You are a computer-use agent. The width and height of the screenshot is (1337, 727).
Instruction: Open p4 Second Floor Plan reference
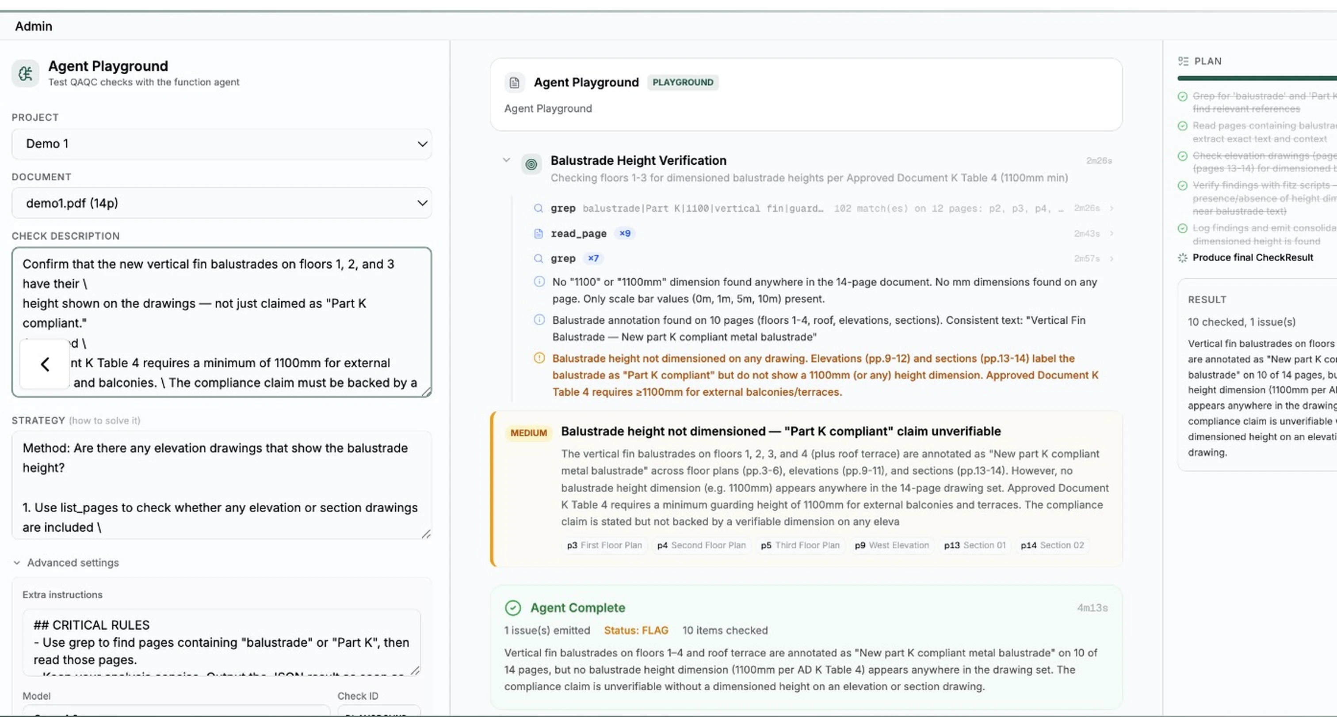[701, 545]
